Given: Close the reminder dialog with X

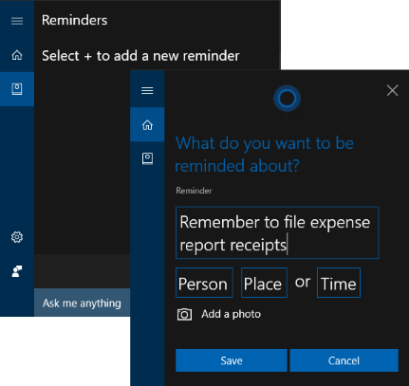Looking at the screenshot, I should (392, 90).
